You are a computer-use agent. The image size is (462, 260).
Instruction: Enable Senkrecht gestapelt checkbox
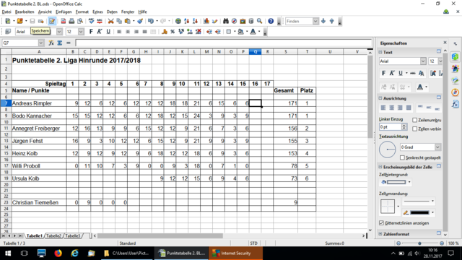(x=402, y=157)
